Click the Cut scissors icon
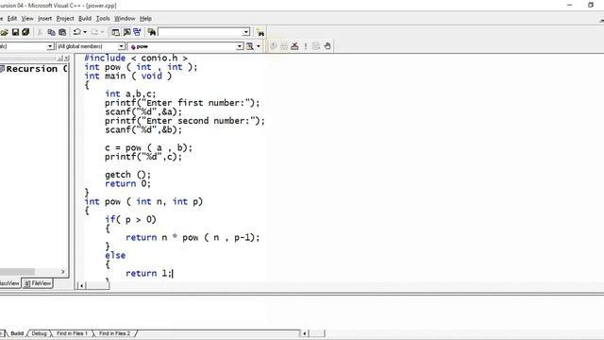Viewport: 604px width, 340px height. point(40,32)
